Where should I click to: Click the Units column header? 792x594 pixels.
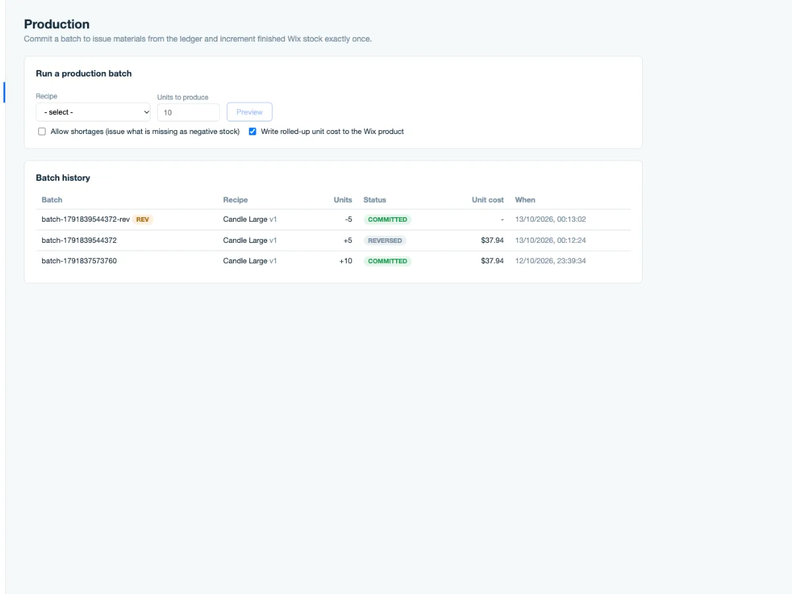coord(343,199)
